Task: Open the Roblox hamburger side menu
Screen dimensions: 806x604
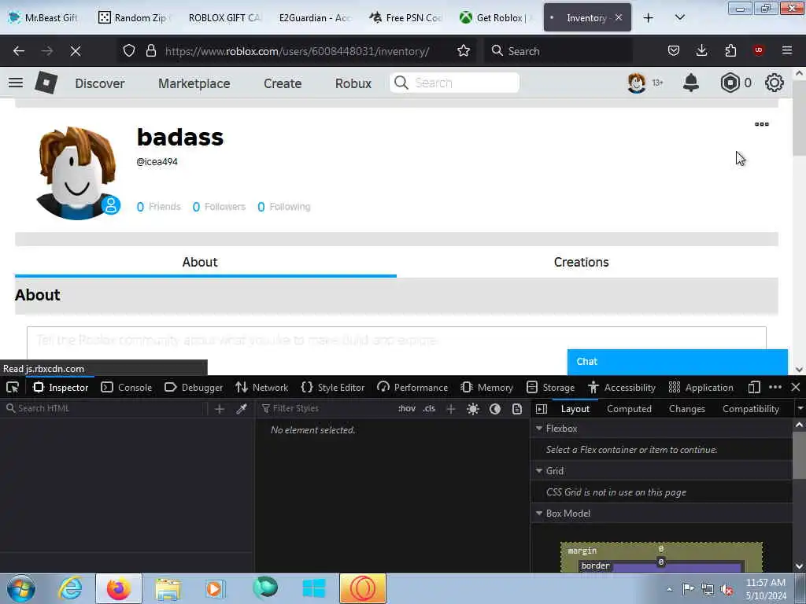Action: (16, 83)
